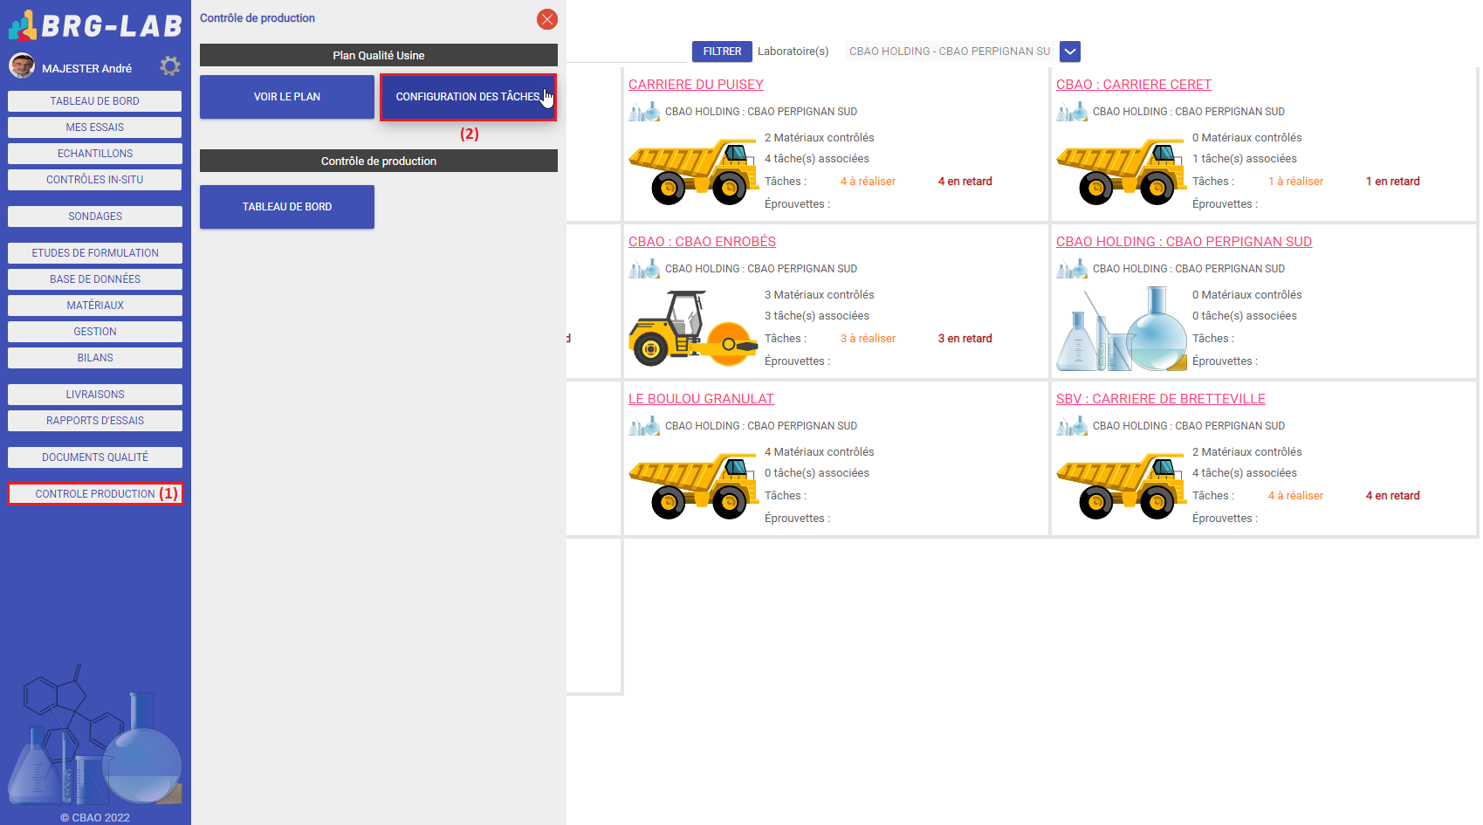
Task: Click small lab icon under CARRIERE DU PUISEY
Action: point(644,112)
